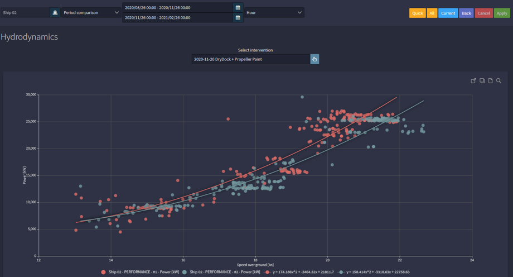Click the chart magnifier zoom icon
This screenshot has height=277, width=513.
point(499,81)
